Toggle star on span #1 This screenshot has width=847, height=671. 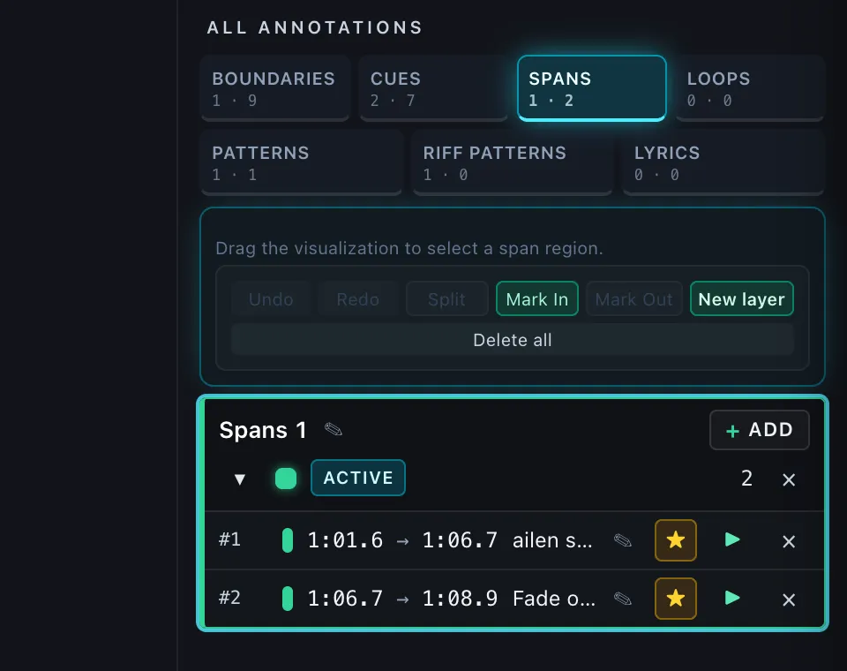(675, 540)
